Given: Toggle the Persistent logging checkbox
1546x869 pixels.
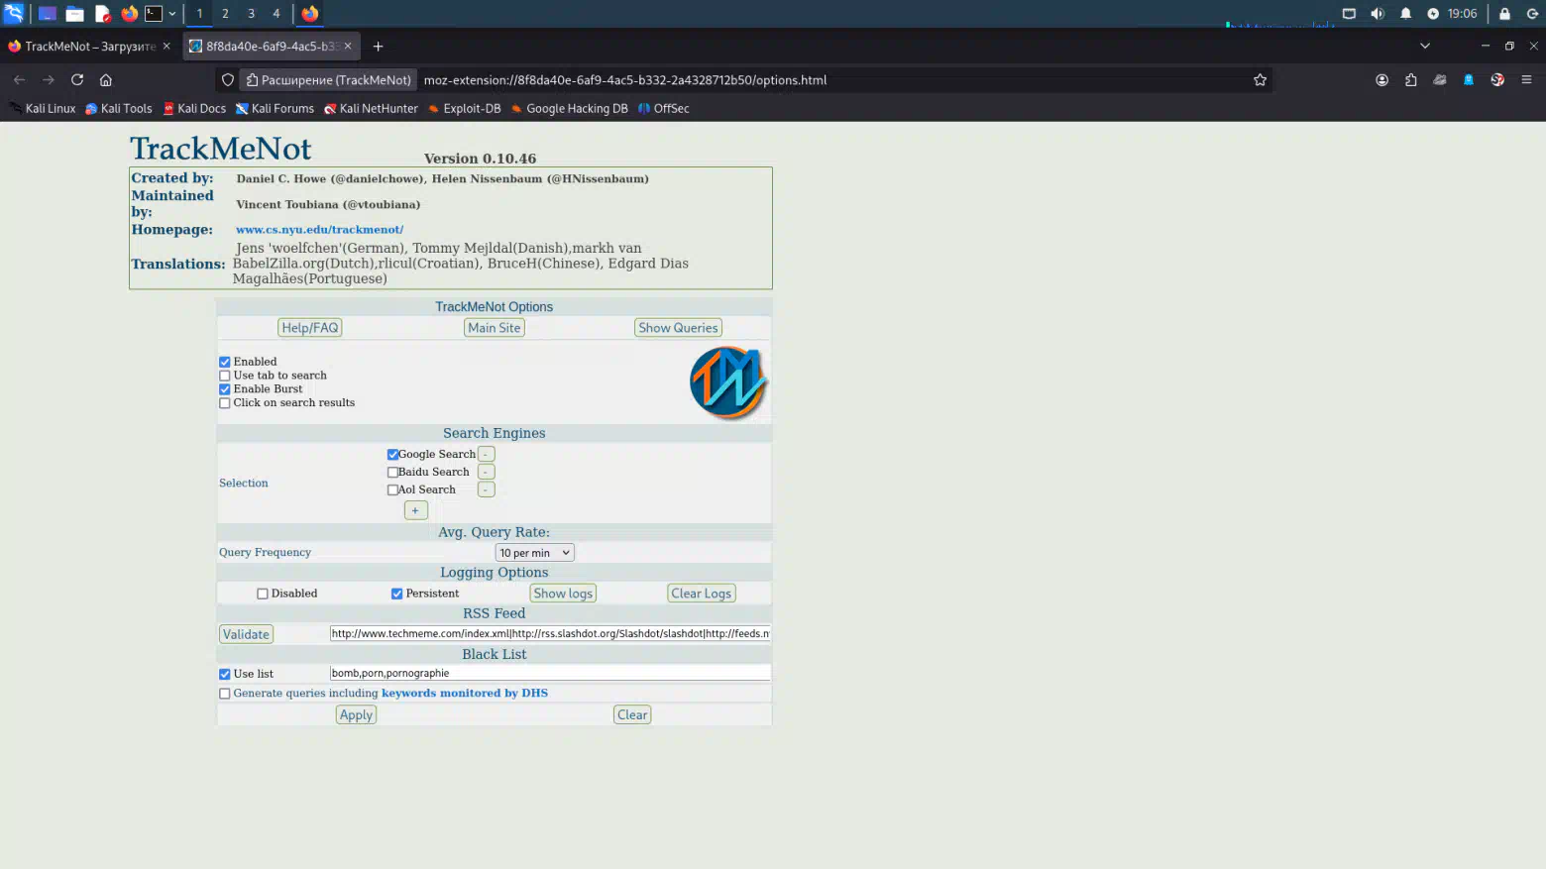Looking at the screenshot, I should click(x=397, y=594).
